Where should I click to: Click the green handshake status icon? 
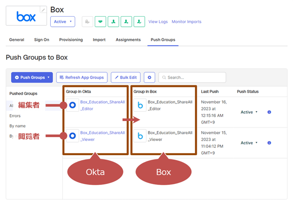point(100,21)
